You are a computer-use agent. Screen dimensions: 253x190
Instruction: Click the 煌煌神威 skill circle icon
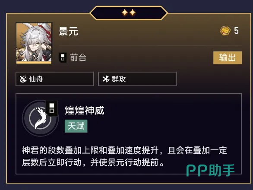pos(40,118)
